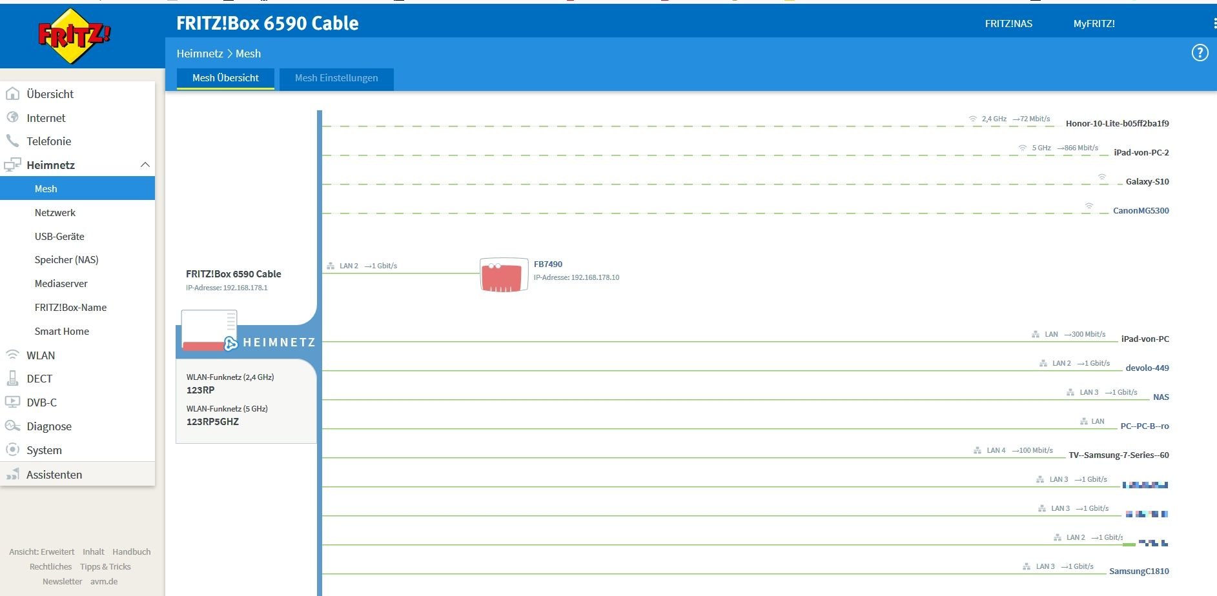The width and height of the screenshot is (1217, 596).
Task: Click iPad-von-PC-2 device name
Action: (x=1141, y=152)
